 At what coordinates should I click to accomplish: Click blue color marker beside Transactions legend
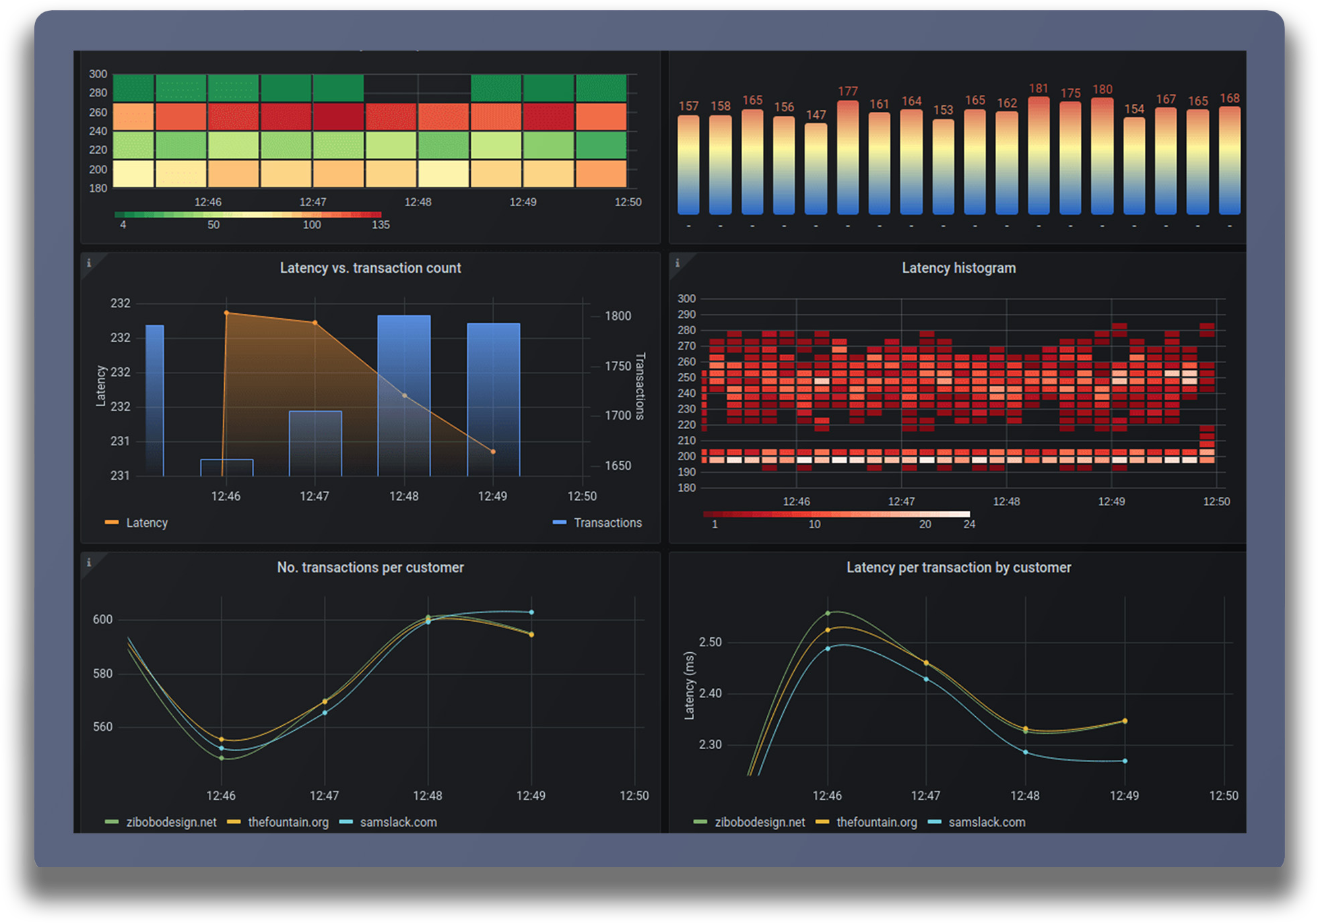click(559, 523)
